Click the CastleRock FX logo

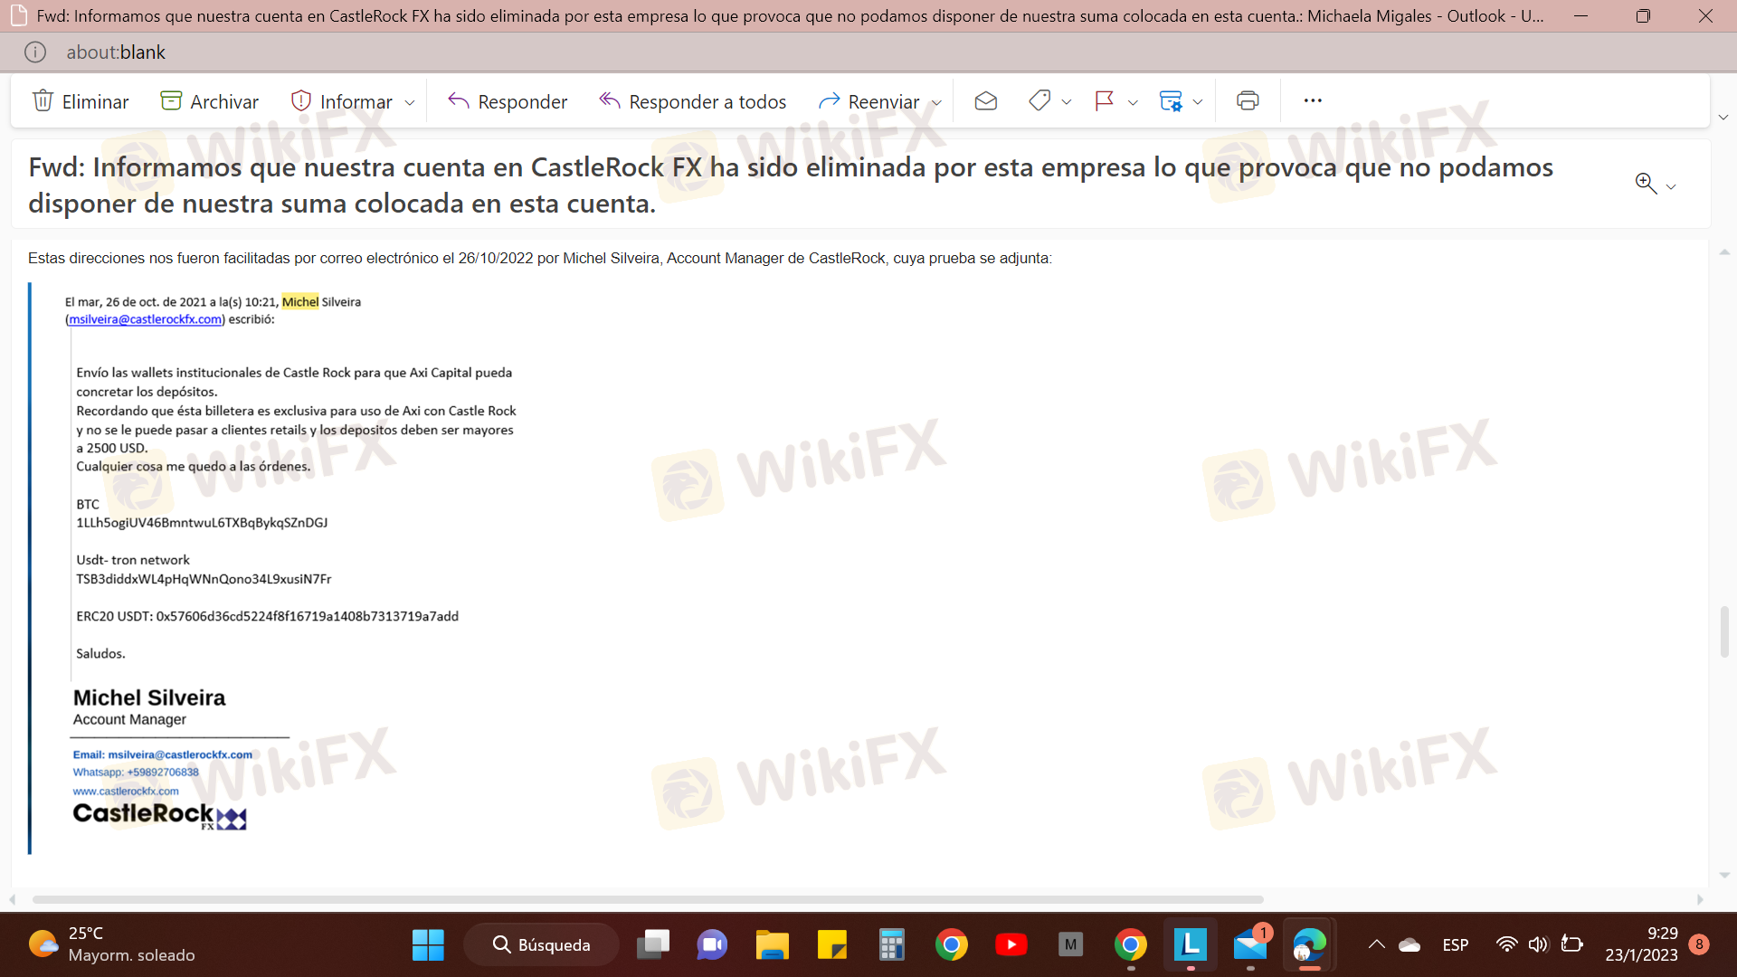(x=159, y=815)
